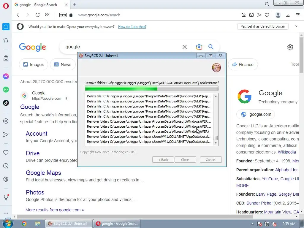Click the uninstall log scrollbar up arrow

pos(216,96)
